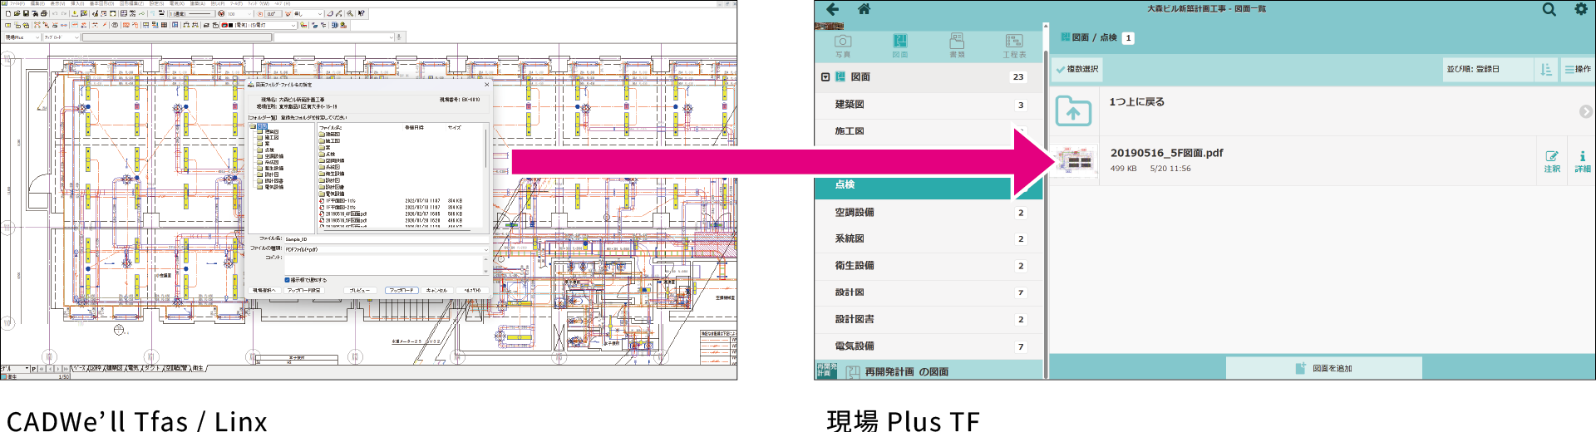Image resolution: width=1596 pixels, height=432 pixels.
Task: Open the settings gear in 現場Plus
Action: (1581, 9)
